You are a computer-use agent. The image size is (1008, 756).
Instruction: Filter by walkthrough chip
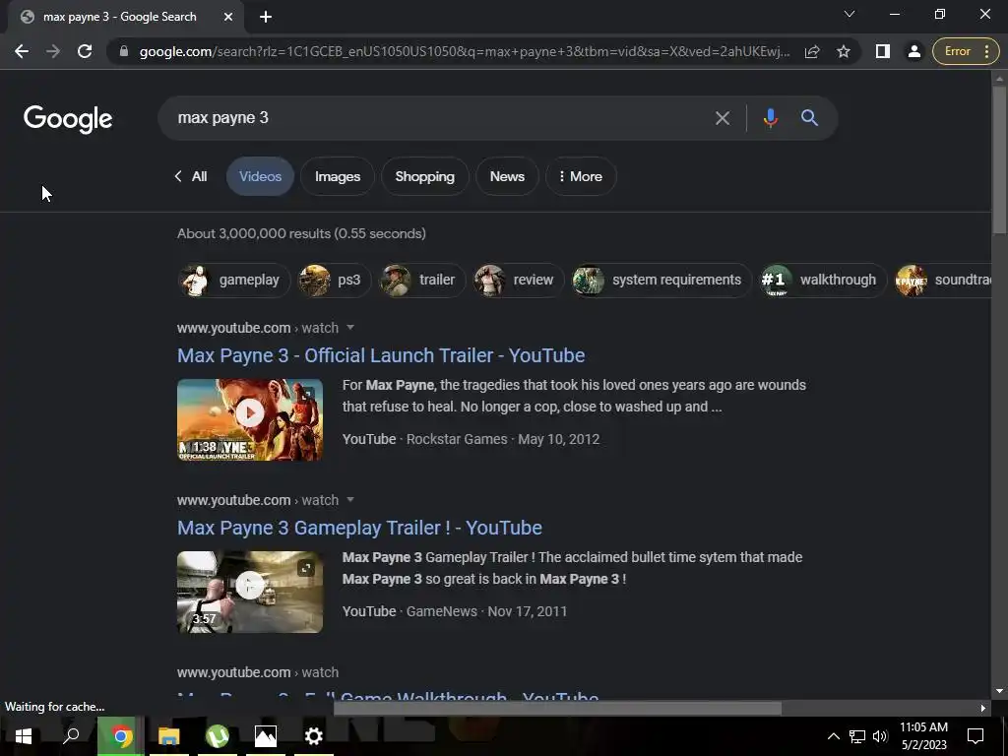pyautogui.click(x=823, y=280)
